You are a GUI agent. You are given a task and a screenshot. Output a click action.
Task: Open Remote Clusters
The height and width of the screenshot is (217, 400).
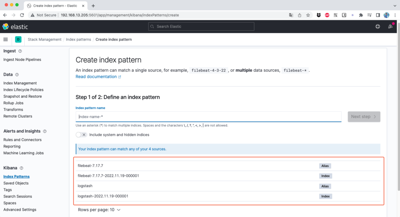pos(18,116)
